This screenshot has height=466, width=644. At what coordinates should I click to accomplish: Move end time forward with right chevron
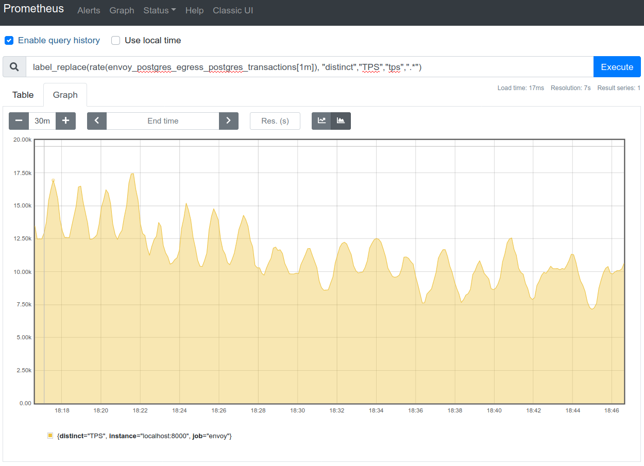click(229, 121)
